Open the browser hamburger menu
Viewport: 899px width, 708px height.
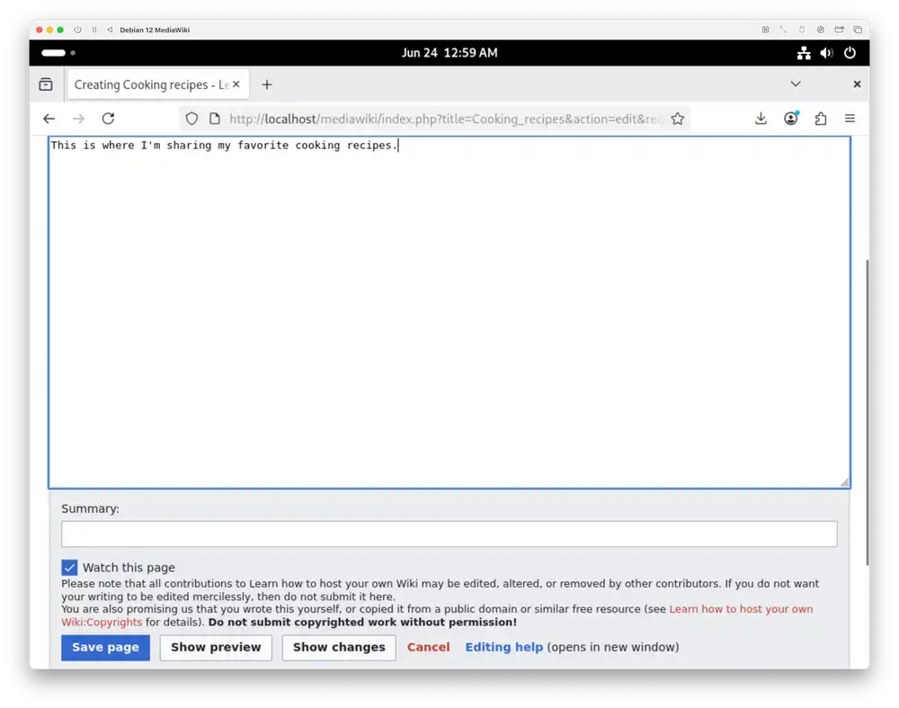(x=850, y=119)
